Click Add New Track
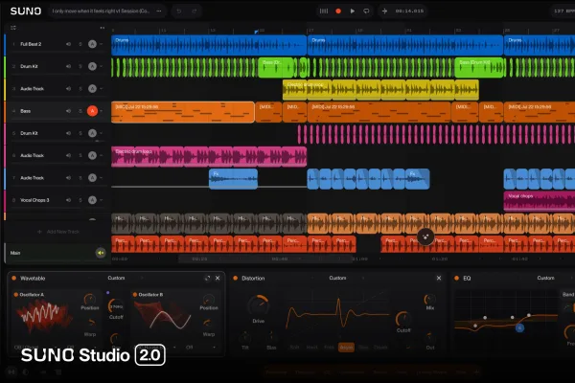This screenshot has width=575, height=383. (x=58, y=232)
